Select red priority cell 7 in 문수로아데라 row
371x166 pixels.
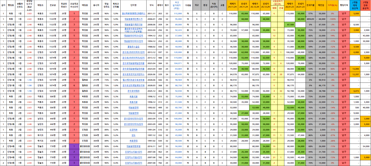(74, 91)
